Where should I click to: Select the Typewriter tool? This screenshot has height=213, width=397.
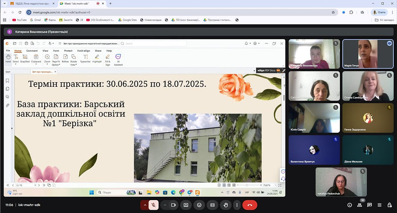pyautogui.click(x=85, y=58)
